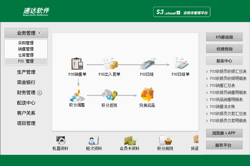Open the 项目管理 module
This screenshot has height=166, width=250.
point(26,123)
